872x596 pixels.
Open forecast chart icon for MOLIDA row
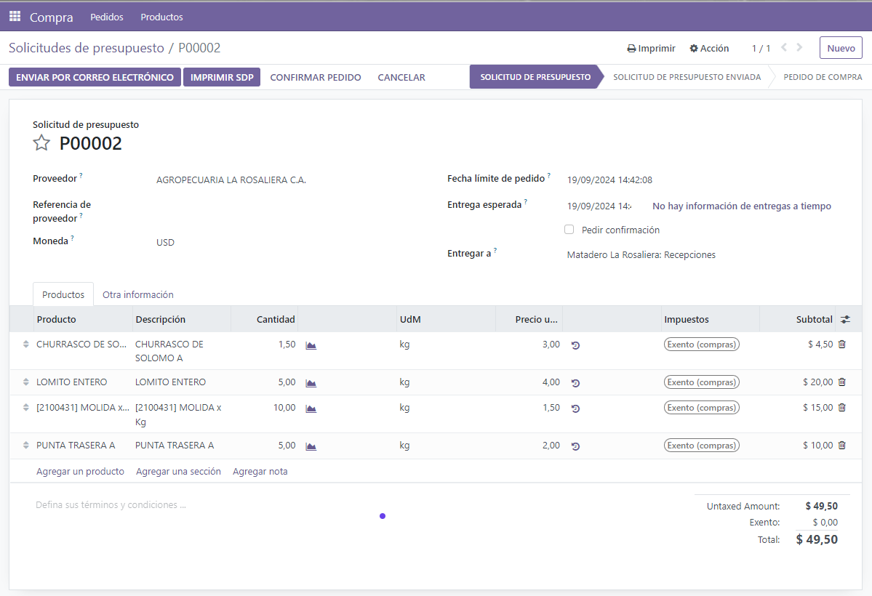click(x=311, y=408)
